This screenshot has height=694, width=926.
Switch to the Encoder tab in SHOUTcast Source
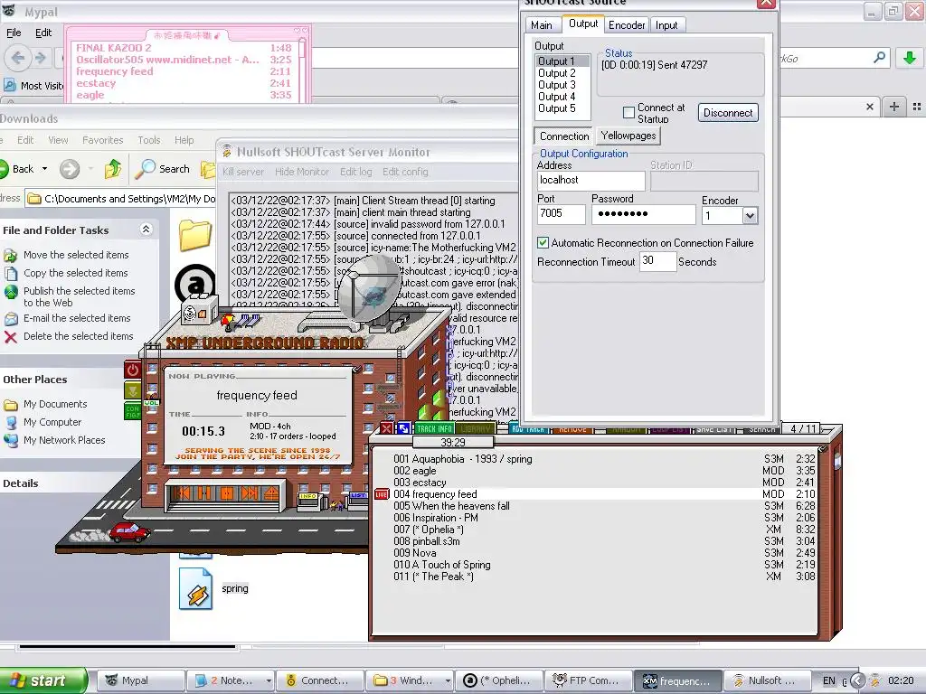(627, 25)
